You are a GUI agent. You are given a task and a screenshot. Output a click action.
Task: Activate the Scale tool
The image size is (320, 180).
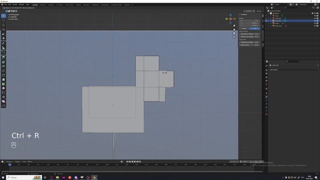[x=3, y=34]
